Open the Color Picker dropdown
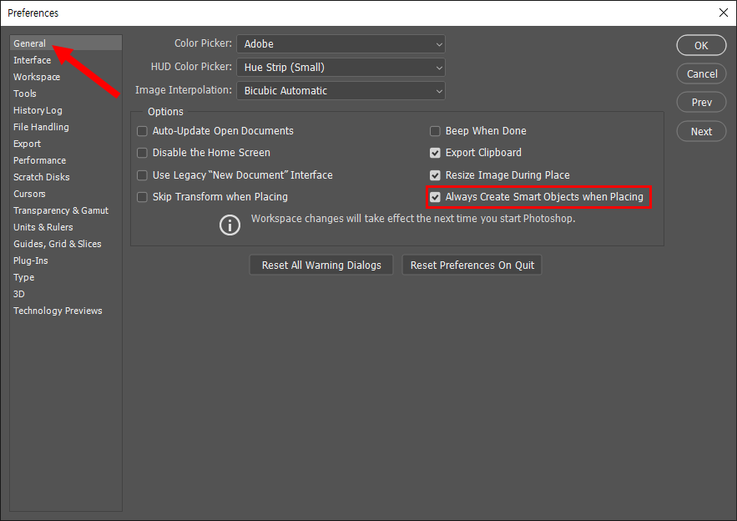 [x=341, y=43]
